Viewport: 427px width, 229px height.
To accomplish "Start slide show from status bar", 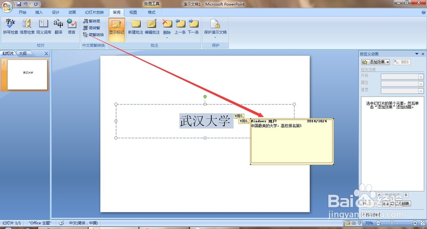I will click(x=360, y=223).
